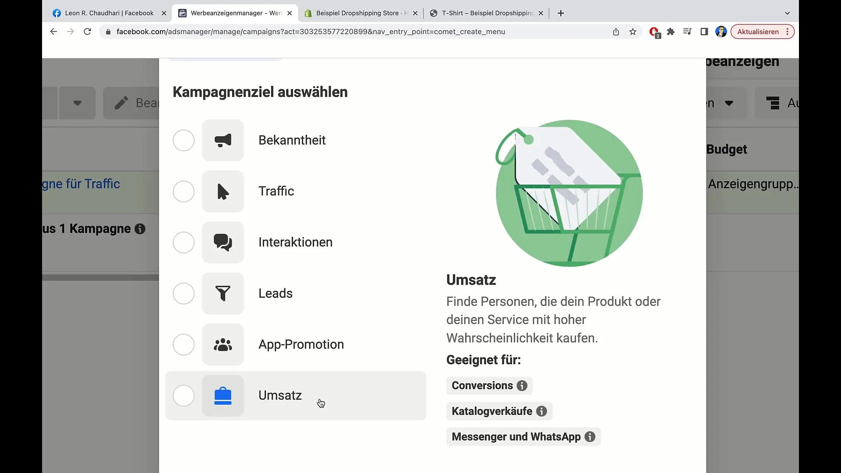This screenshot has height=473, width=841.
Task: Select the Interaktionen campaign objective icon
Action: (223, 242)
